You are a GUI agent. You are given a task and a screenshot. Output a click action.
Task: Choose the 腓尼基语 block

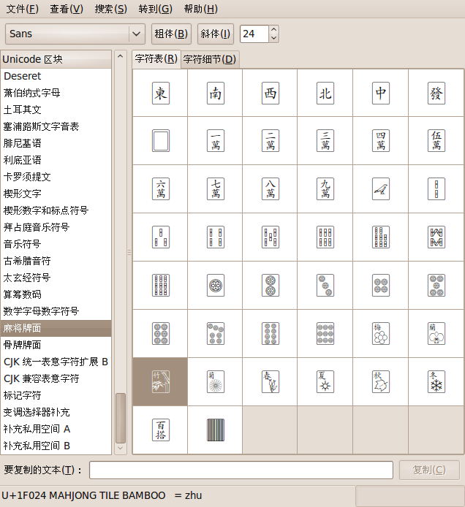tap(56, 143)
